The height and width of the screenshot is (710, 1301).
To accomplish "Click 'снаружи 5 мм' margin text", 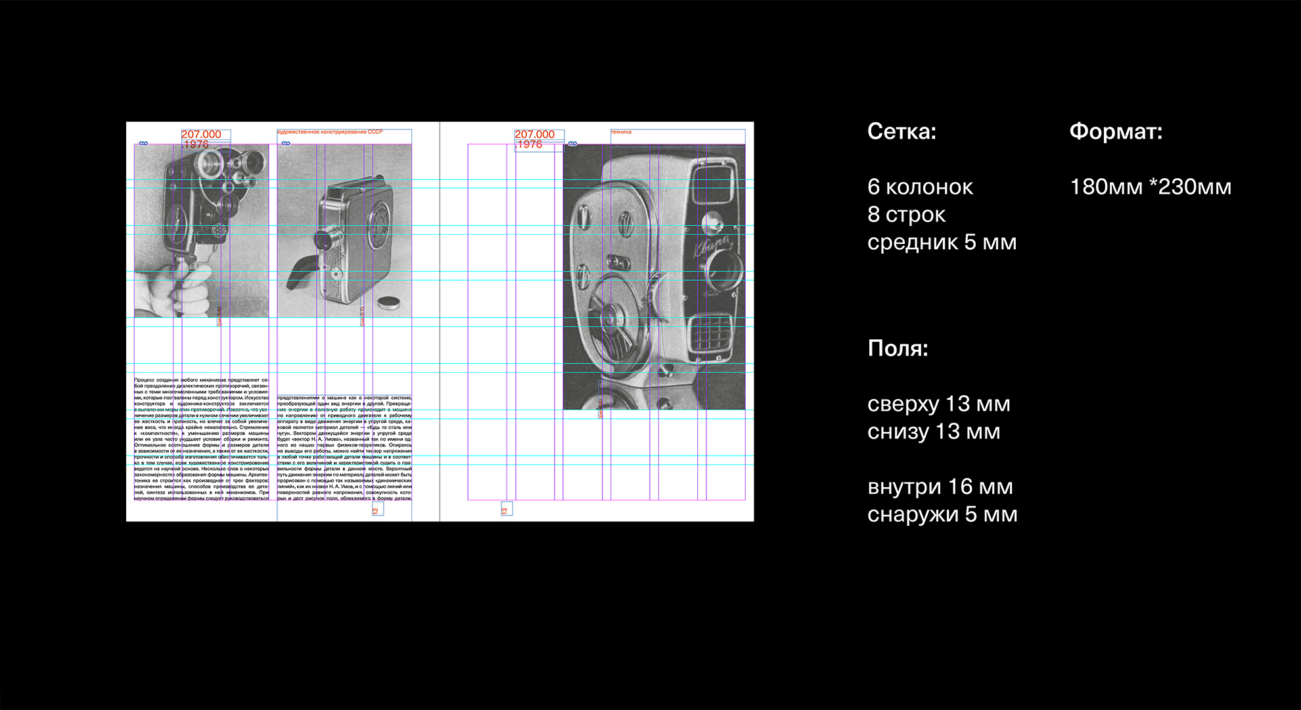I will click(942, 514).
